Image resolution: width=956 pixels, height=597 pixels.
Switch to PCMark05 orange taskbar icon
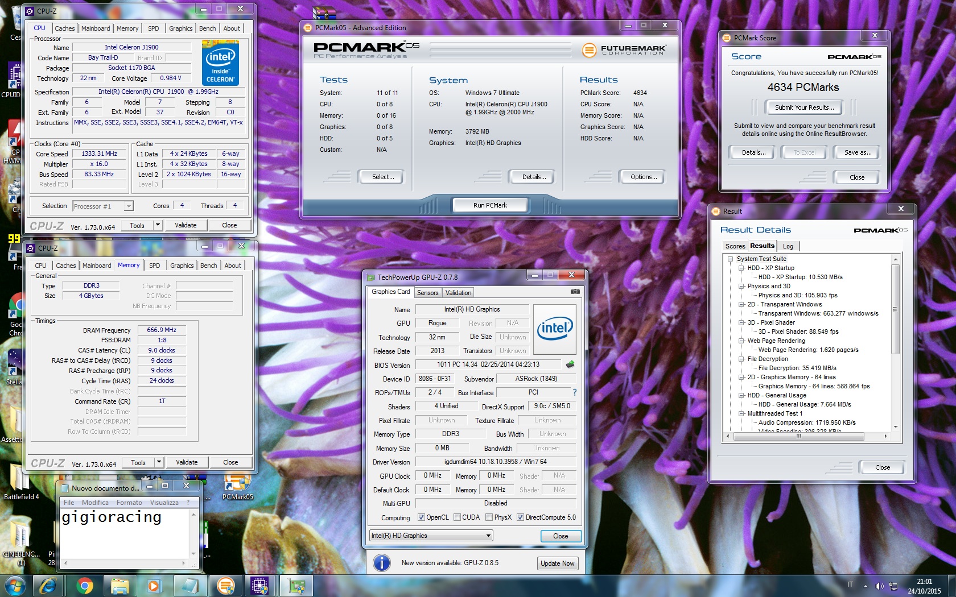point(226,586)
